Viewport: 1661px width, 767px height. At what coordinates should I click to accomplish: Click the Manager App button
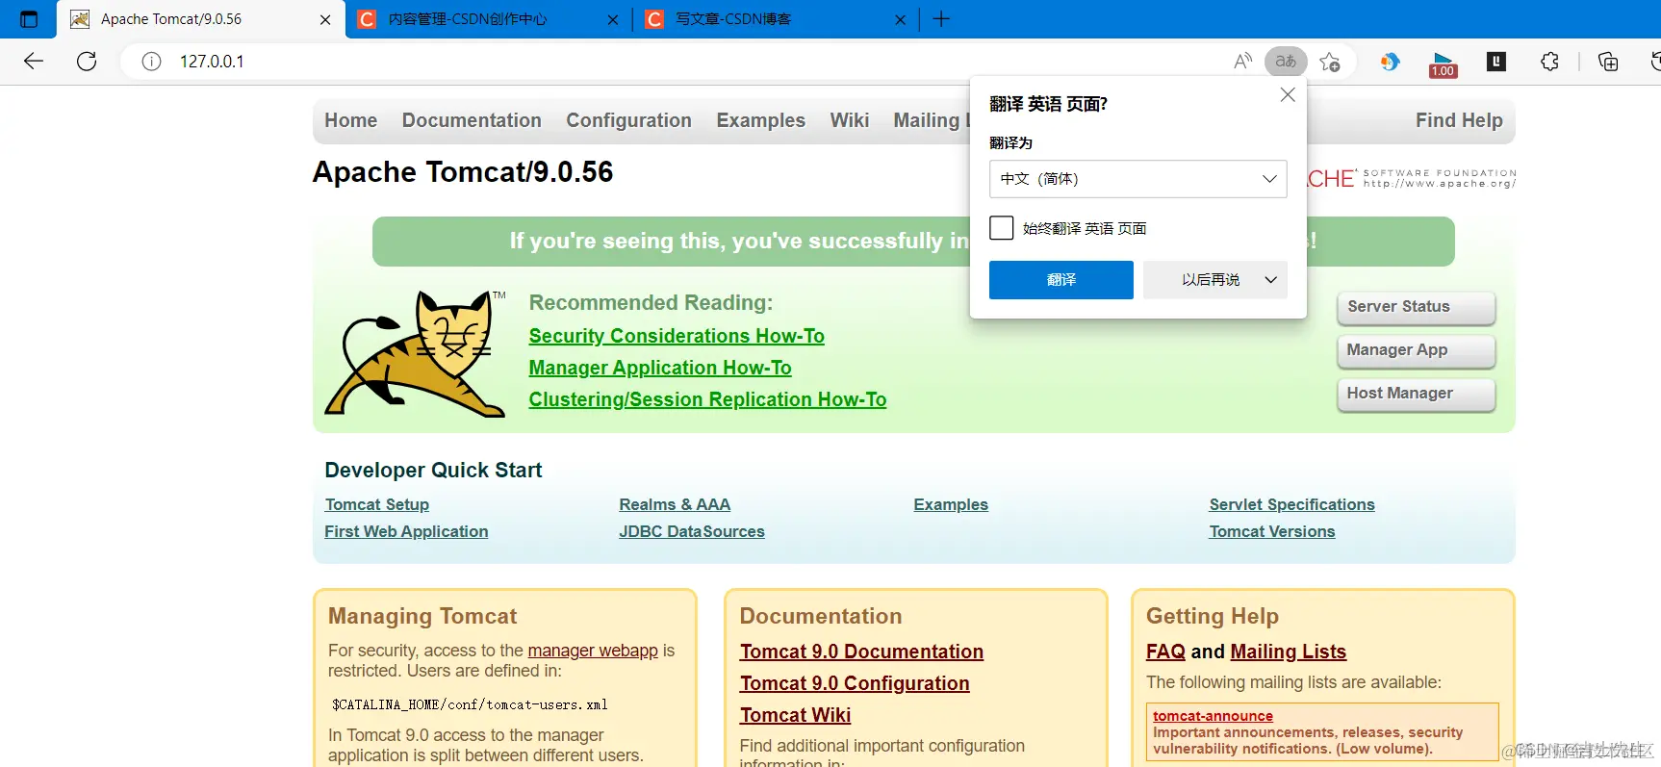tap(1416, 350)
